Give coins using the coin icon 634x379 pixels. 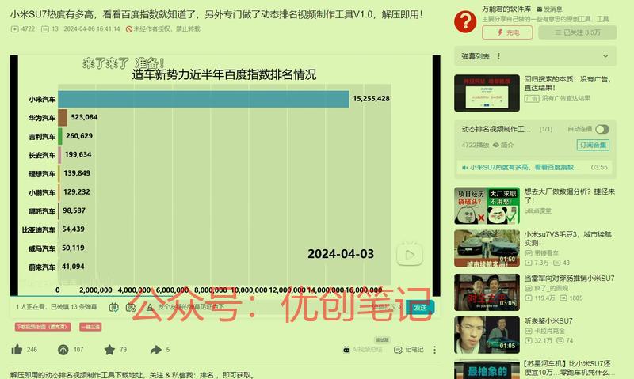point(63,350)
